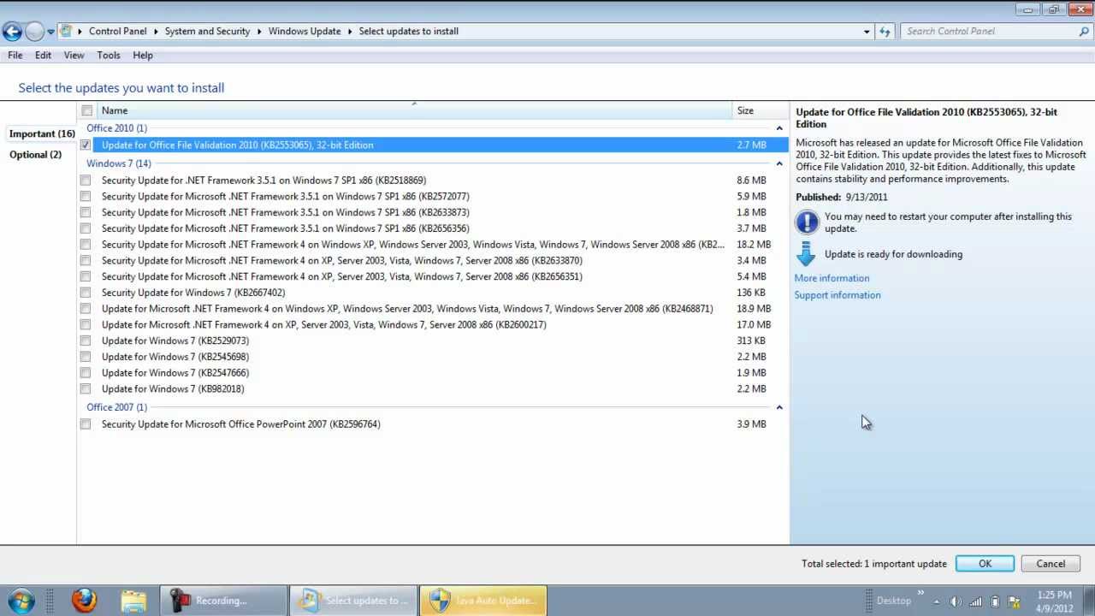The image size is (1095, 616).
Task: Switch to Important (16) updates tab
Action: click(x=42, y=133)
